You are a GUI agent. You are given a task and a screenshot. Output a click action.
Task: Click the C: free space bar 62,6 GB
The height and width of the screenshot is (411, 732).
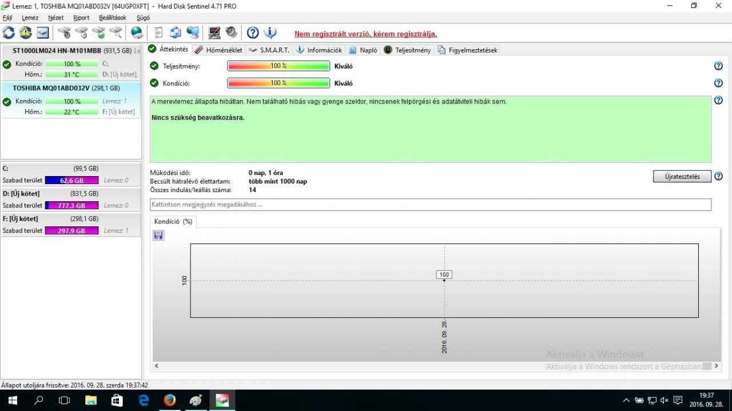coord(71,181)
